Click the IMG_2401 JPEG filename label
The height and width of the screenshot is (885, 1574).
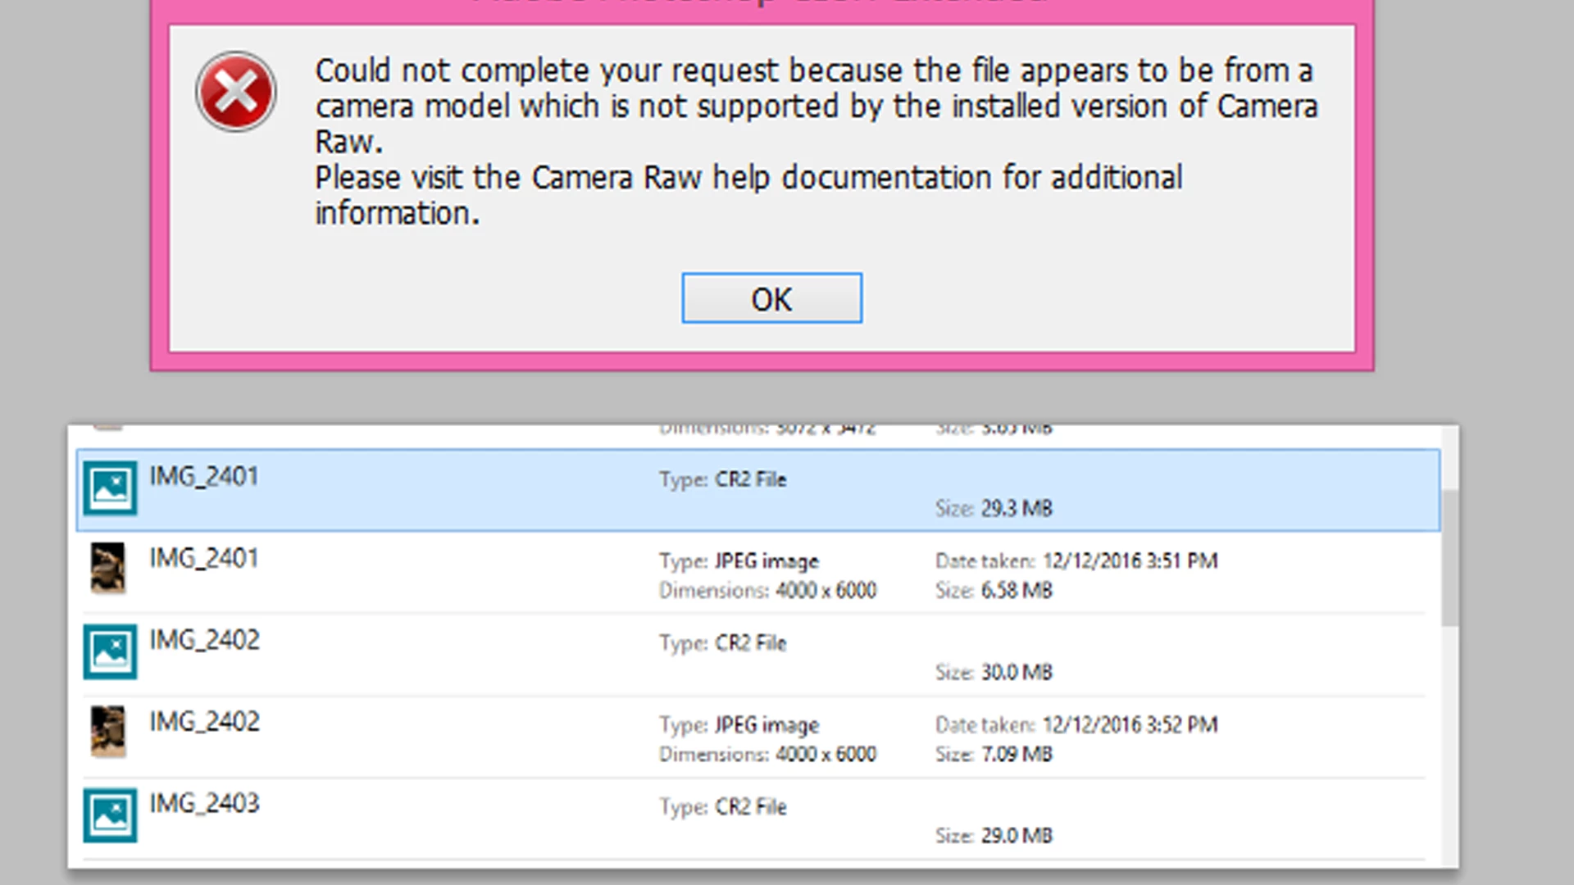pos(204,558)
